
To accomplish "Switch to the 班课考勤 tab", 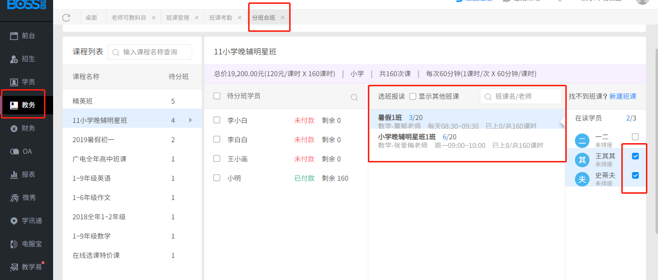I will tap(221, 18).
